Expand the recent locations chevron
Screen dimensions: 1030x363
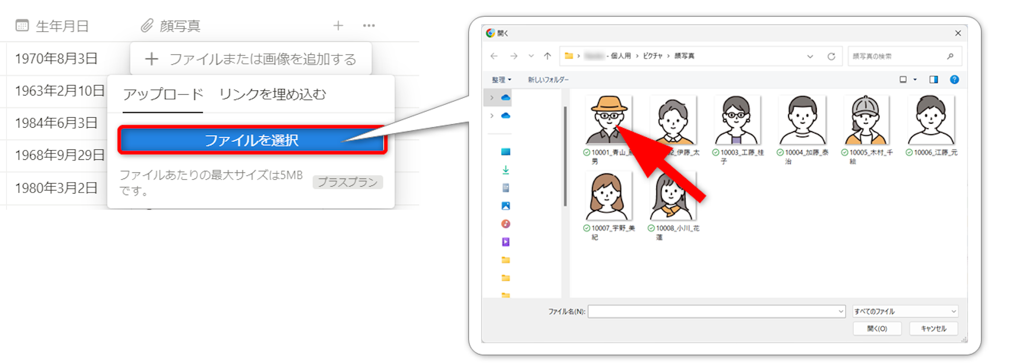pyautogui.click(x=531, y=56)
